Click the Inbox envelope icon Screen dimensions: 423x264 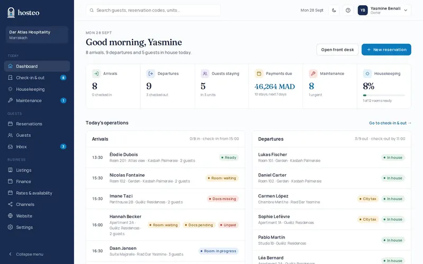(x=10, y=147)
